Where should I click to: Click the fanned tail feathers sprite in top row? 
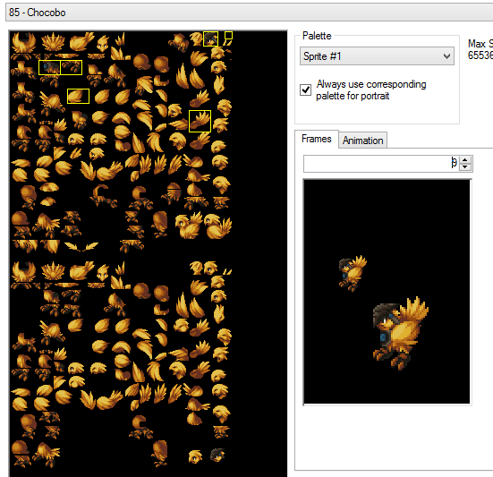[x=53, y=42]
